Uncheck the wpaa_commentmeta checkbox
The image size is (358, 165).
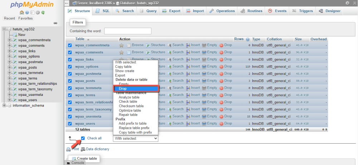(70, 45)
